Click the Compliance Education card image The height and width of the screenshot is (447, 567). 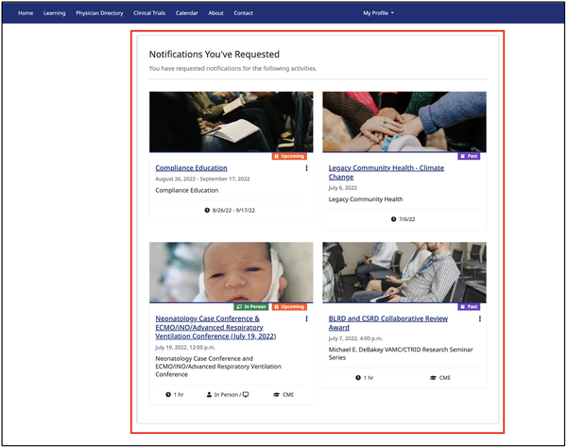click(x=232, y=122)
